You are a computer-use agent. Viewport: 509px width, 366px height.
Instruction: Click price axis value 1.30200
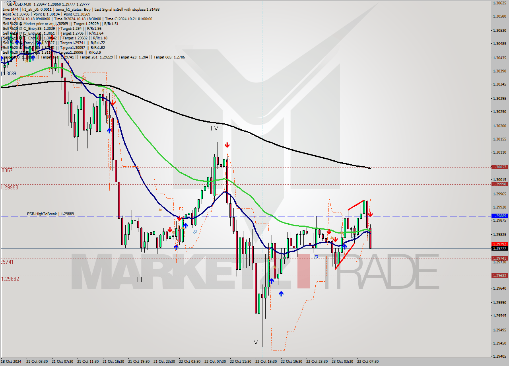pyautogui.click(x=499, y=126)
